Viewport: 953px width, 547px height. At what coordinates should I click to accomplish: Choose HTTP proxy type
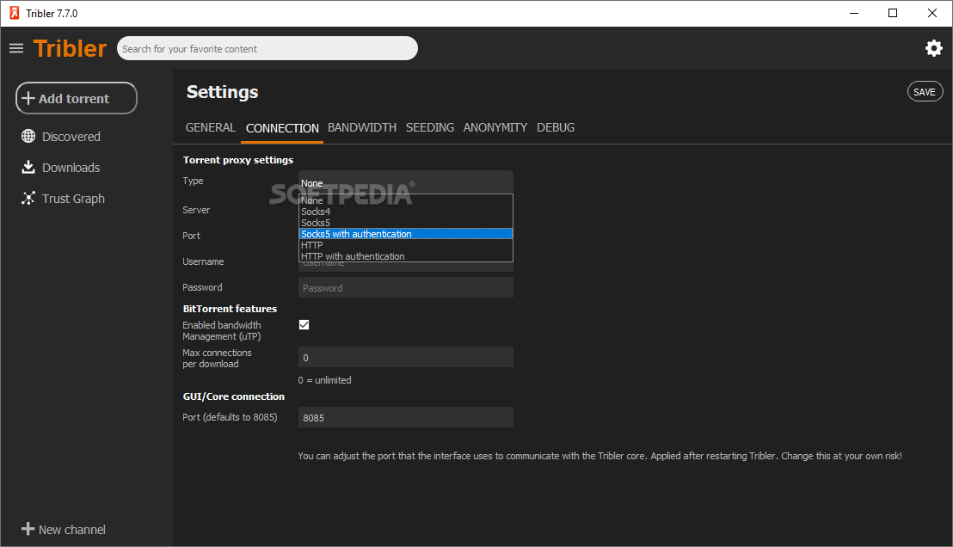405,245
